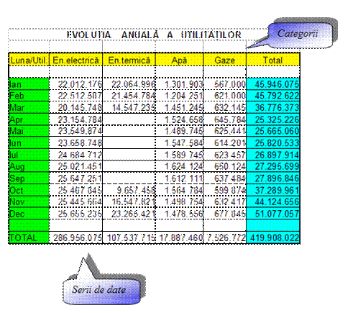Select the Apă column header cell
The height and width of the screenshot is (313, 358).
(x=179, y=60)
